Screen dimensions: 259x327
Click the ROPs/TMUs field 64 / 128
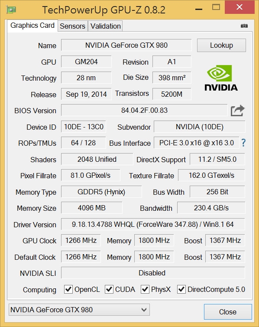coord(84,143)
